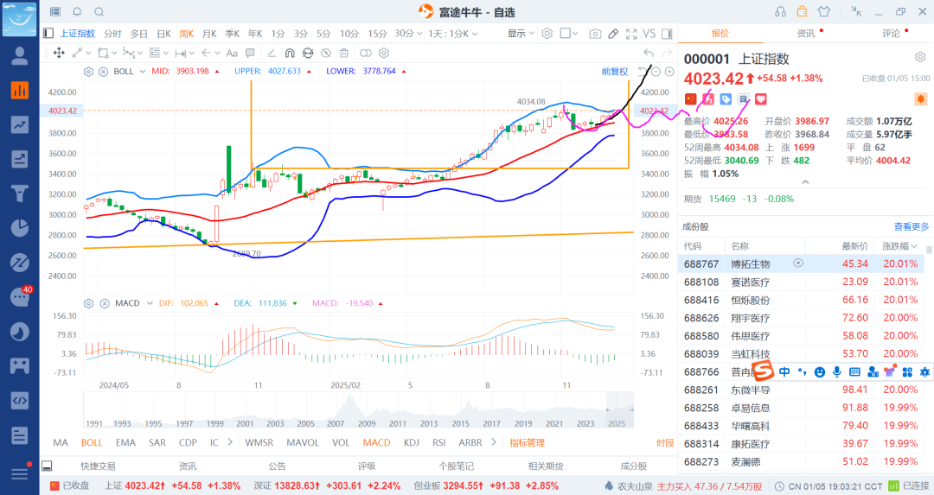Select 博拓生物 row in constituents list
The image size is (934, 495).
[x=750, y=263]
